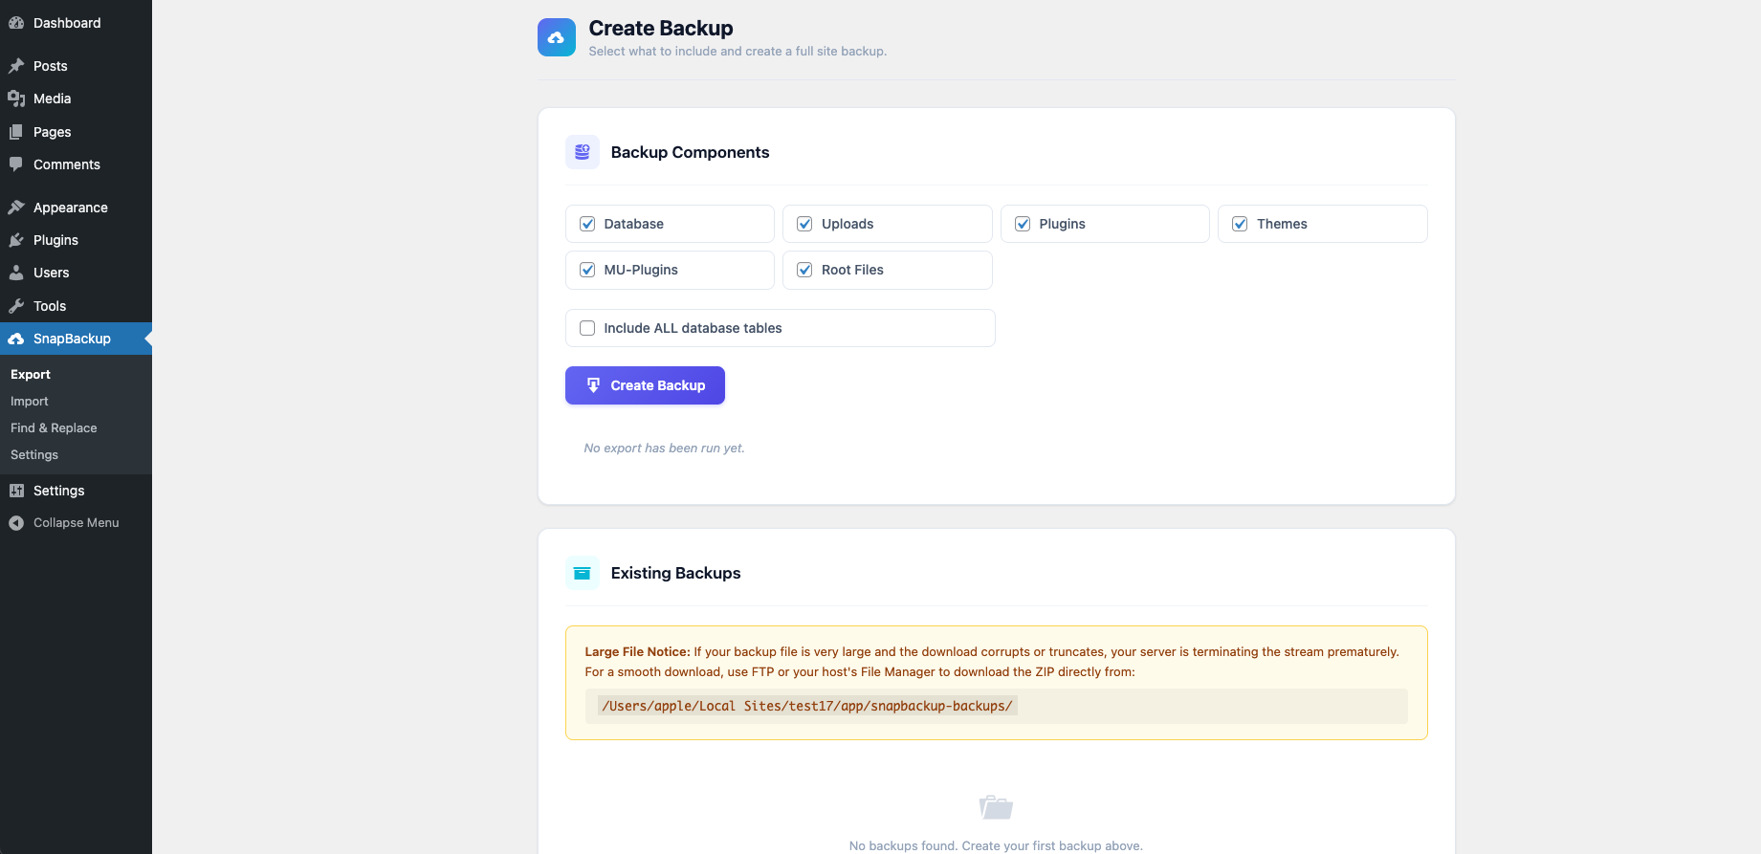Screen dimensions: 1761x854
Task: Open the Comments menu item
Action: pos(76,164)
